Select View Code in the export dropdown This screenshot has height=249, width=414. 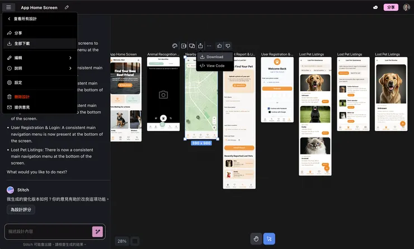click(215, 66)
